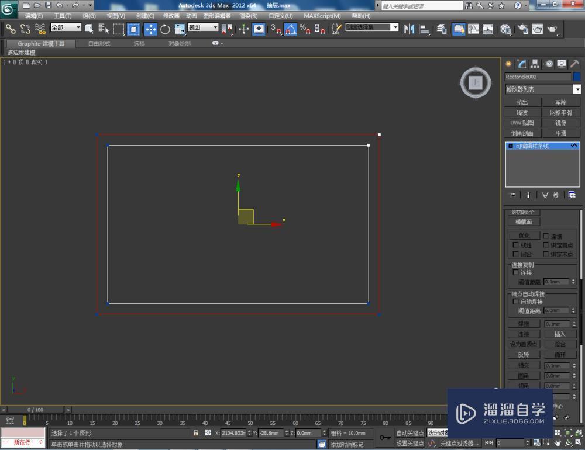The image size is (585, 450).
Task: Enable the 闭合 checkbox
Action: click(x=516, y=254)
